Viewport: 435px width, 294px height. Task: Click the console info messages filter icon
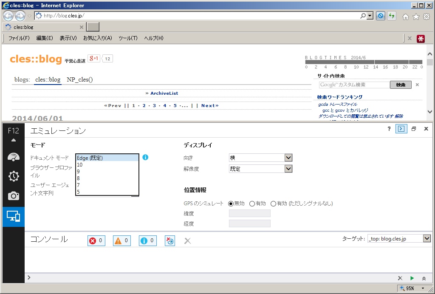point(147,241)
